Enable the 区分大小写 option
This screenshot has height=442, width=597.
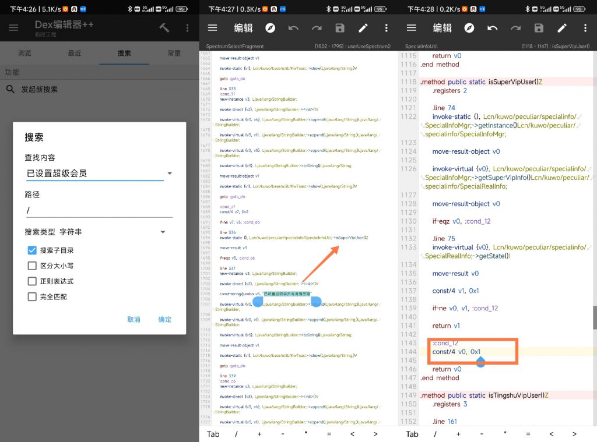[x=33, y=266]
